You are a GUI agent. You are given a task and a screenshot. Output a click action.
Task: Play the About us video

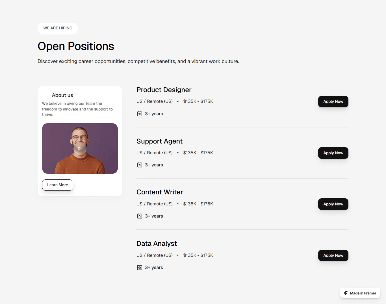pyautogui.click(x=80, y=148)
